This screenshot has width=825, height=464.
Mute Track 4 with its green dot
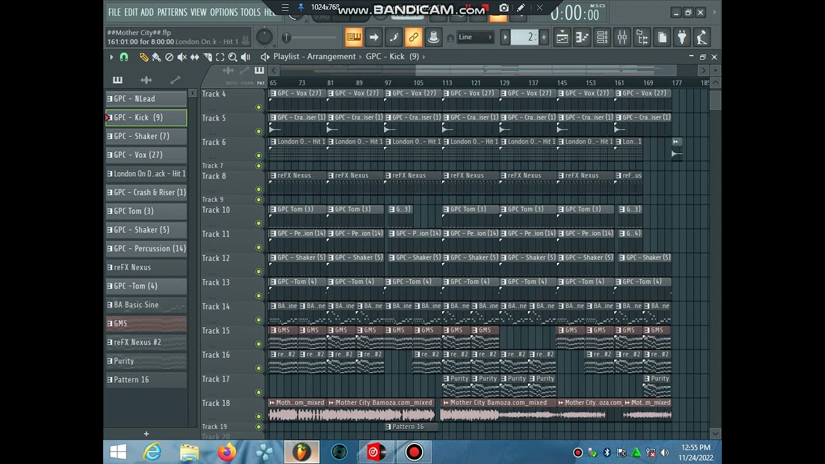[x=259, y=107]
